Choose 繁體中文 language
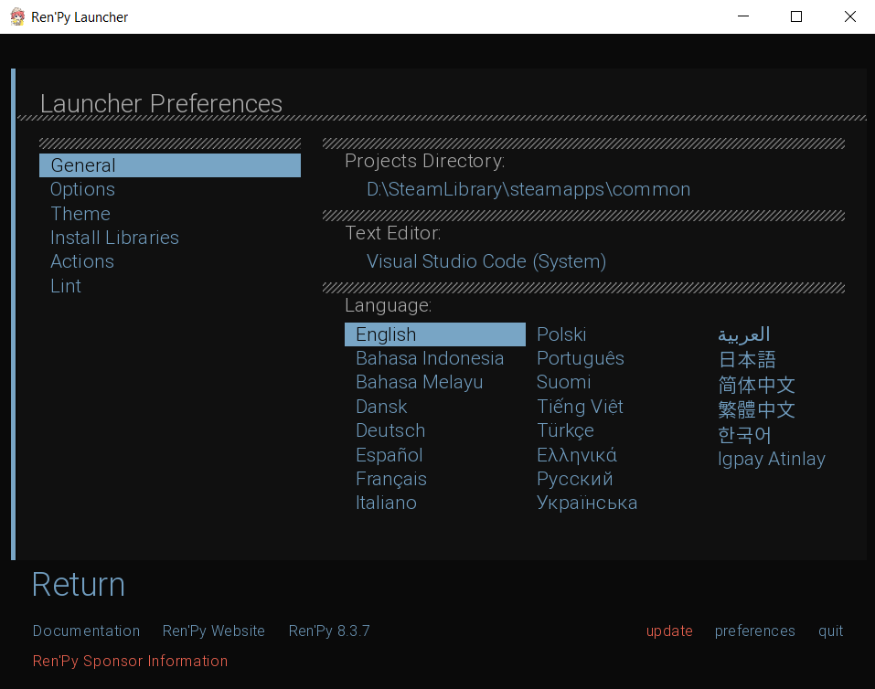Image resolution: width=875 pixels, height=689 pixels. coord(756,409)
